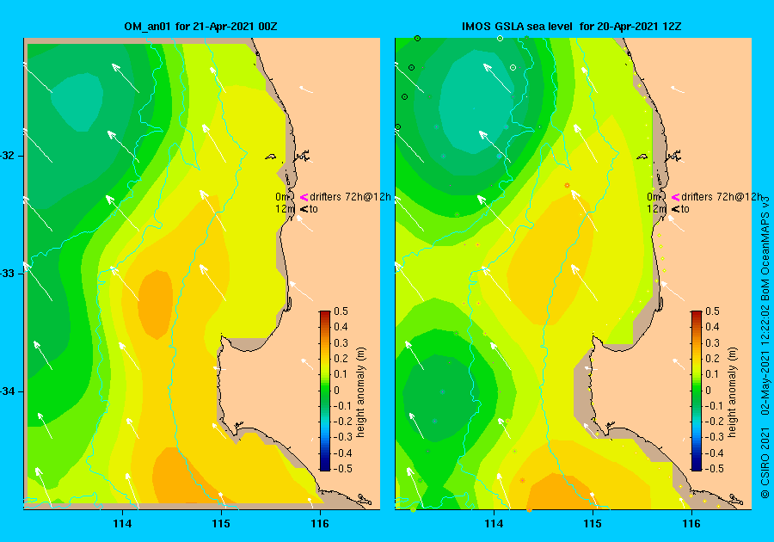Click the height anomaly colorbar in OM_an01 panel
This screenshot has height=542, width=774.
click(325, 391)
